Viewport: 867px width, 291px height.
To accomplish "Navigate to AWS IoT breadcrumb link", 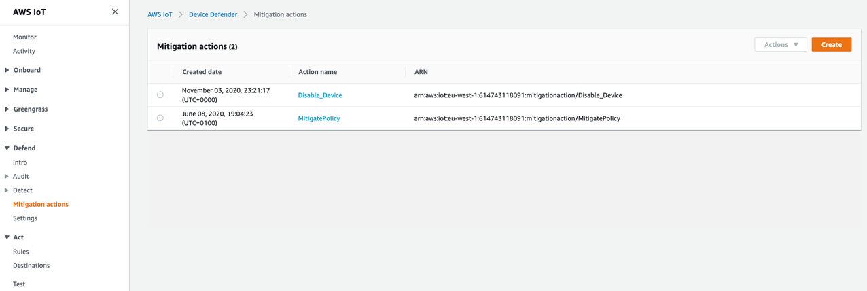I will coord(160,14).
